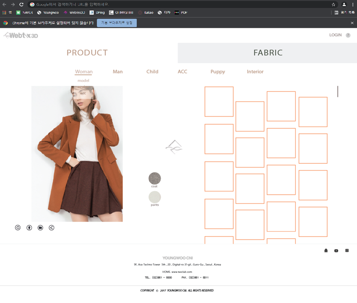Switch to the FABRIC tab
The image size is (357, 303).
coord(267,53)
